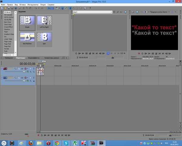Image resolution: width=182 pixels, height=146 pixels.
Task: Open the Файл menu
Action: [3, 5]
